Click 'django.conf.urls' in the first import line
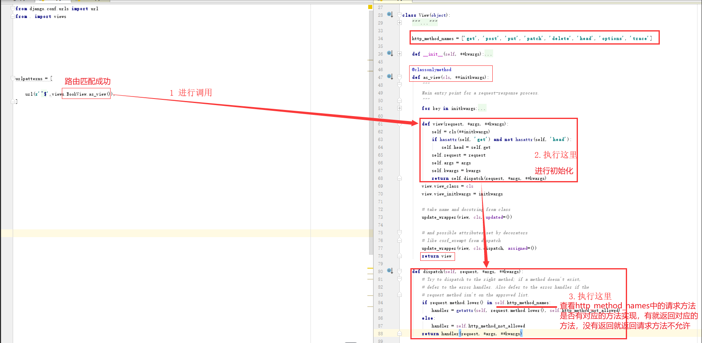The image size is (702, 343). coord(49,9)
